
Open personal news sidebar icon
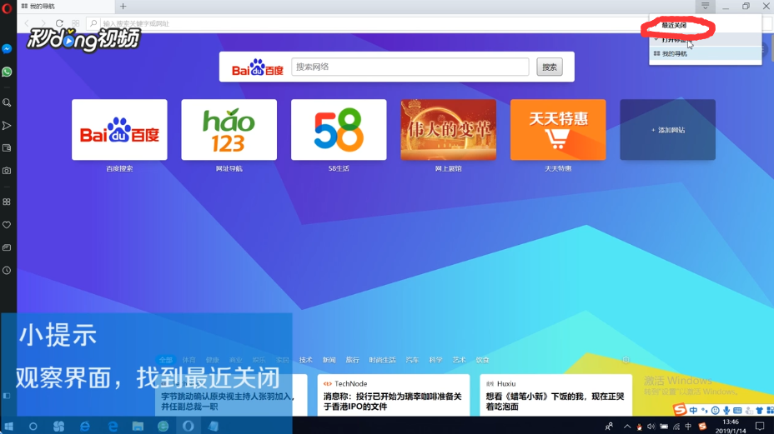coord(7,247)
